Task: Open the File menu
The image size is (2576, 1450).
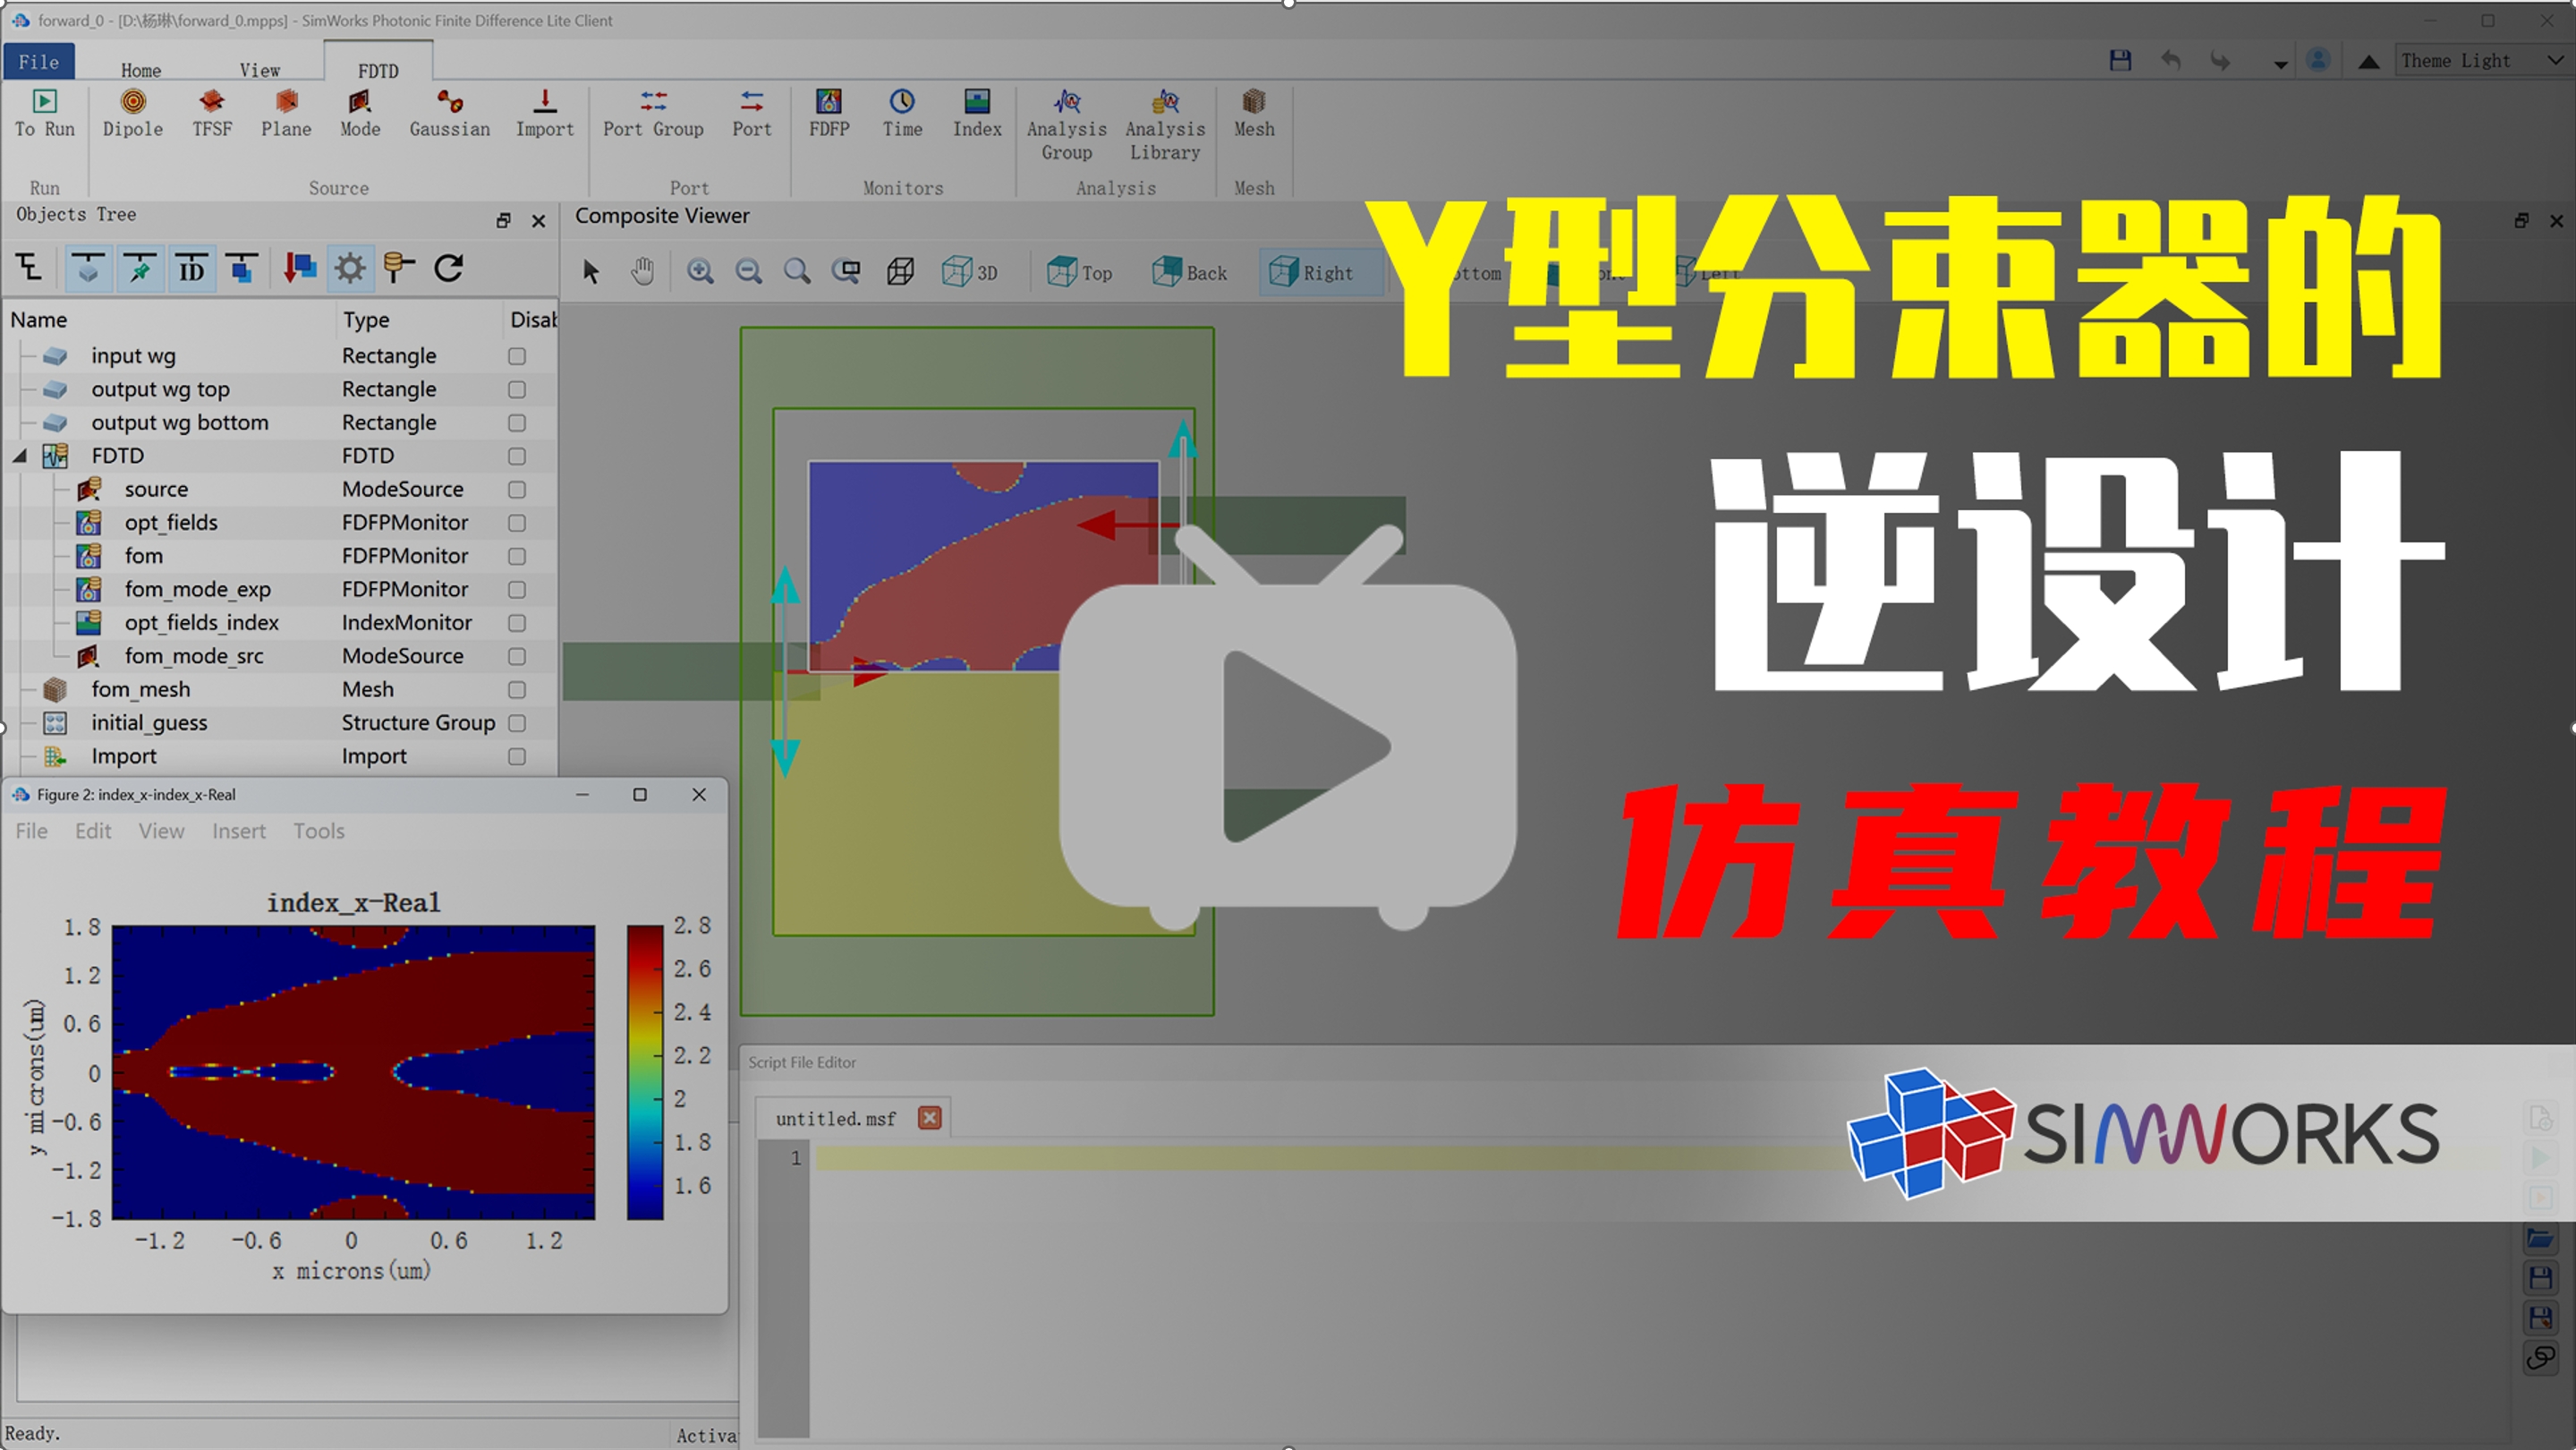Action: (39, 61)
